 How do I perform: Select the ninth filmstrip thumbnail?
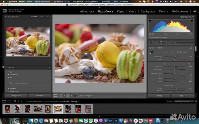pos(88,109)
